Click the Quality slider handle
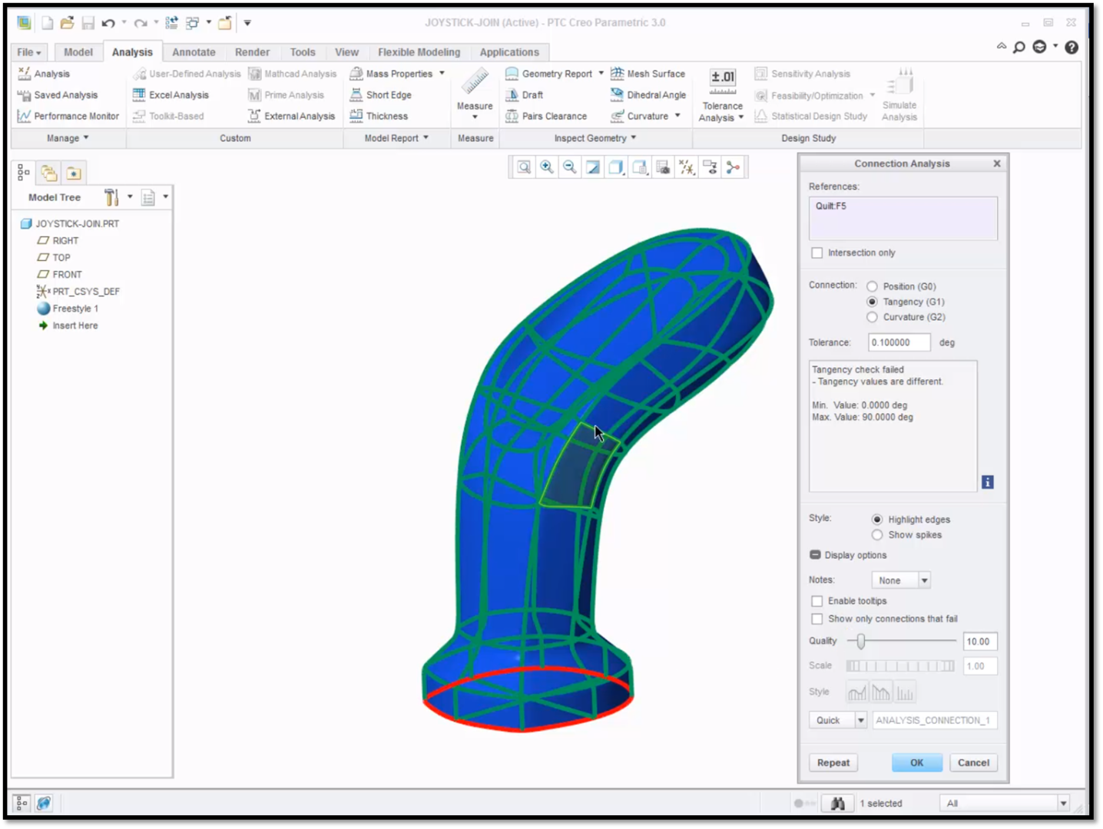The height and width of the screenshot is (829, 1103). click(x=860, y=641)
